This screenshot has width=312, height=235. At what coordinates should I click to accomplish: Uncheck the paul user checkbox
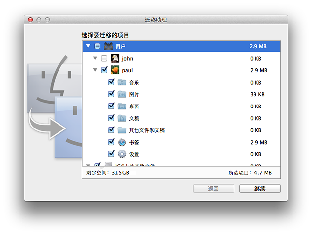[x=104, y=70]
